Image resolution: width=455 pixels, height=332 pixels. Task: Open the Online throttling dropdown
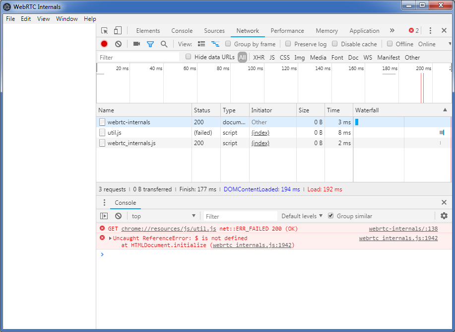(x=434, y=44)
